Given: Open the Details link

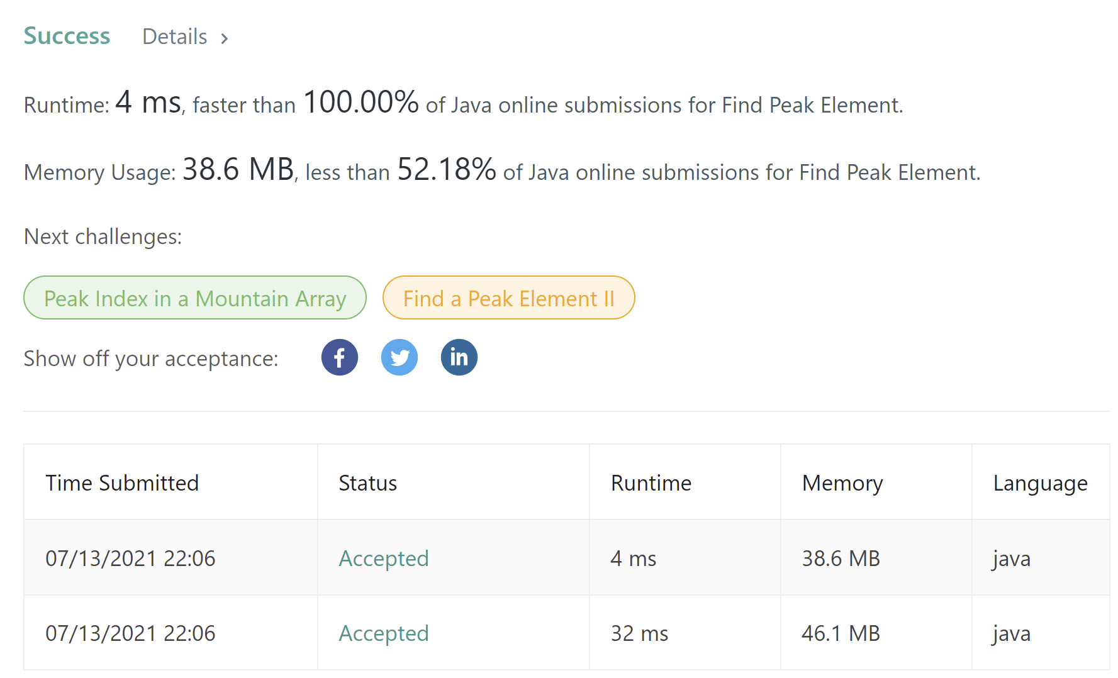Looking at the screenshot, I should (x=175, y=37).
